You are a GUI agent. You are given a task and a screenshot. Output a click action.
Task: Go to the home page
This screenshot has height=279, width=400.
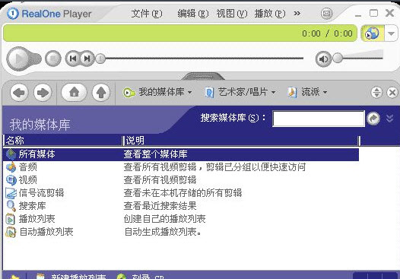[x=74, y=92]
